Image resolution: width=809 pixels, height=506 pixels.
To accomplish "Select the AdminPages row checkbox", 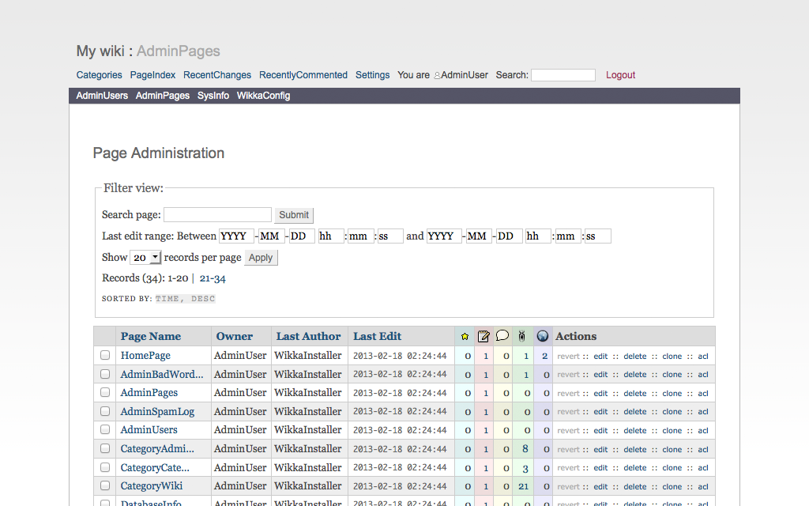I will click(x=105, y=393).
